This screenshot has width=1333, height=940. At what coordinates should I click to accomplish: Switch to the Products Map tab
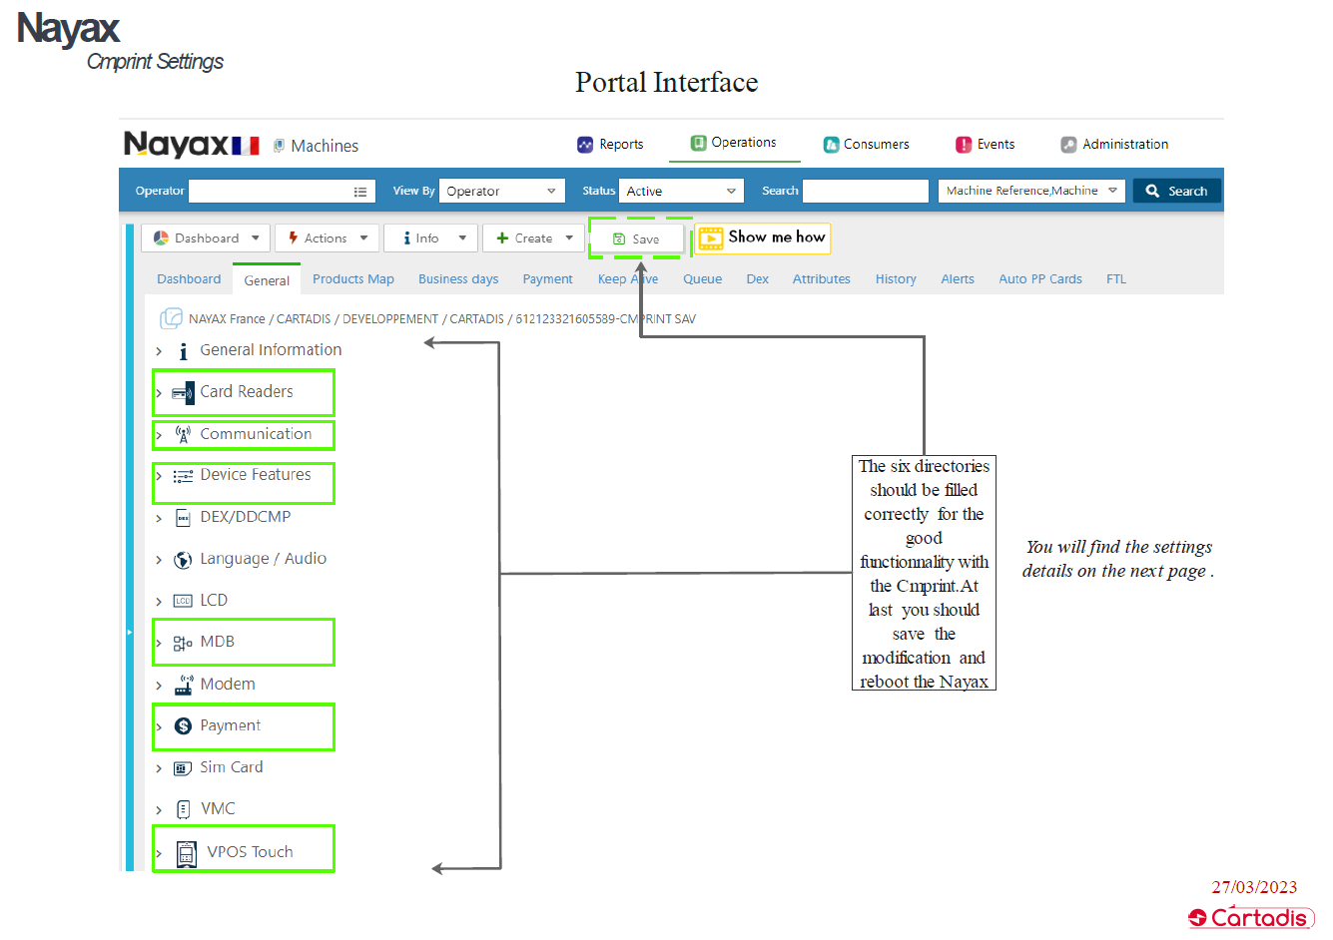tap(353, 279)
